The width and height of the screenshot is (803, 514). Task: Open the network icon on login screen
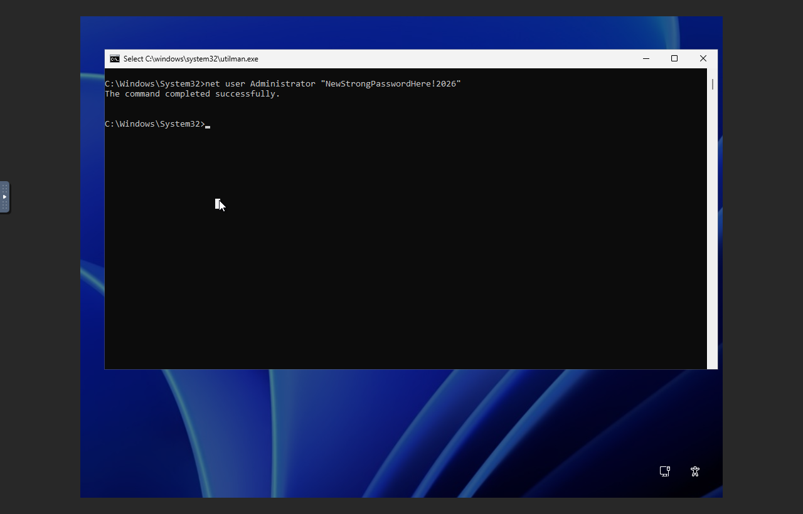665,471
